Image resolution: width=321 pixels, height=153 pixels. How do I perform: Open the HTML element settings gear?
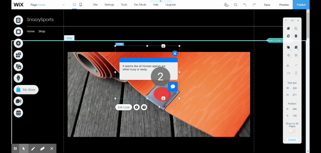click(x=136, y=107)
